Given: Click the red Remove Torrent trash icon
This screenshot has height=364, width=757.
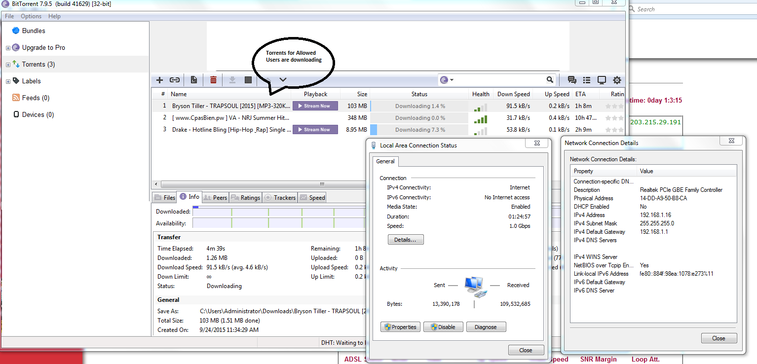Looking at the screenshot, I should coord(213,80).
